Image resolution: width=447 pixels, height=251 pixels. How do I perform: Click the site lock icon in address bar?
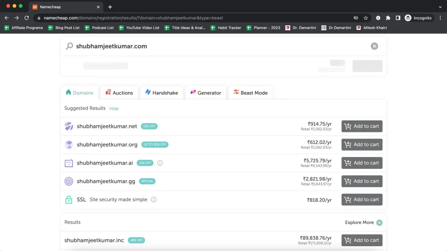point(39,18)
